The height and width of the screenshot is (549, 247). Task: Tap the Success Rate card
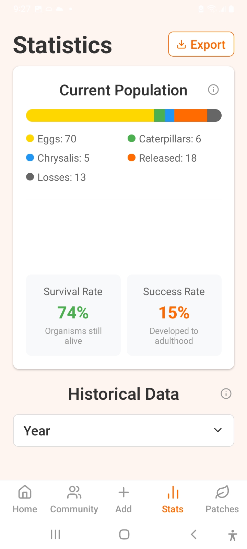(x=174, y=315)
